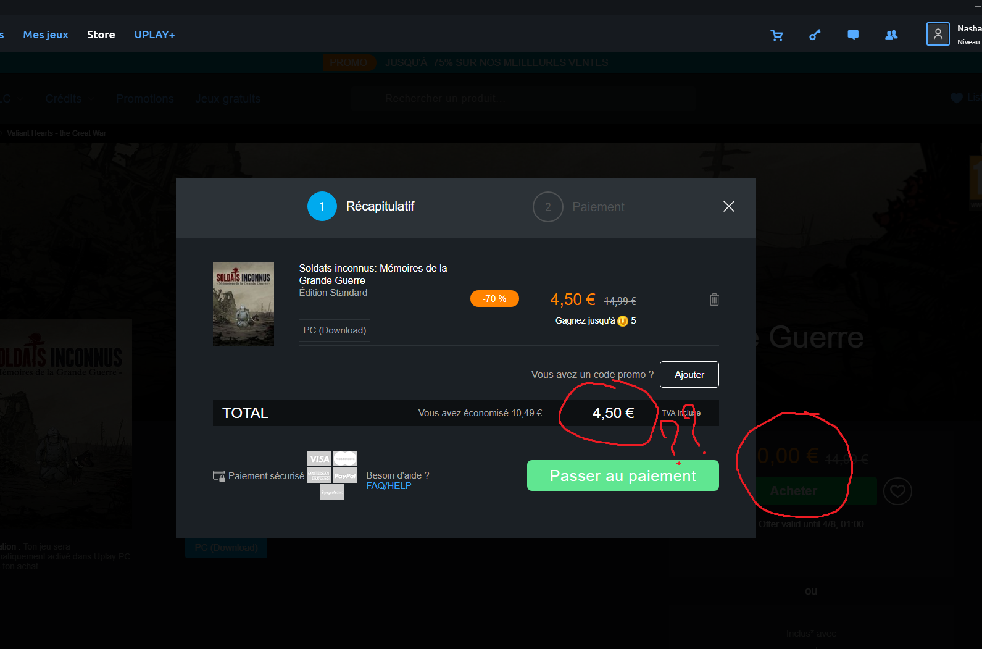Click the Soldats inconnus cover thumbnail
982x649 pixels.
(x=243, y=304)
